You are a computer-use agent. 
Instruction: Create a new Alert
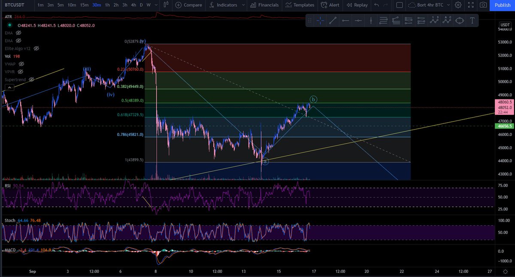[330, 5]
